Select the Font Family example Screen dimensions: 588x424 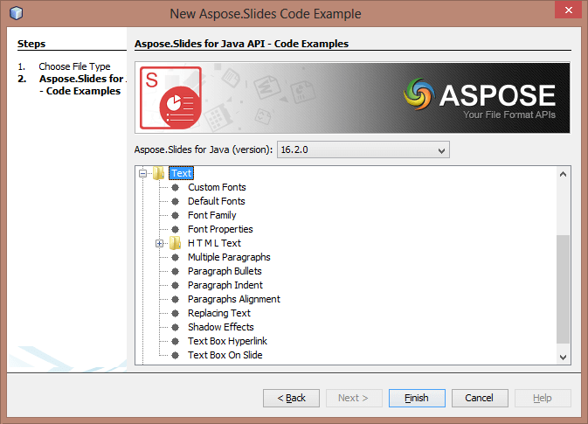pos(212,215)
